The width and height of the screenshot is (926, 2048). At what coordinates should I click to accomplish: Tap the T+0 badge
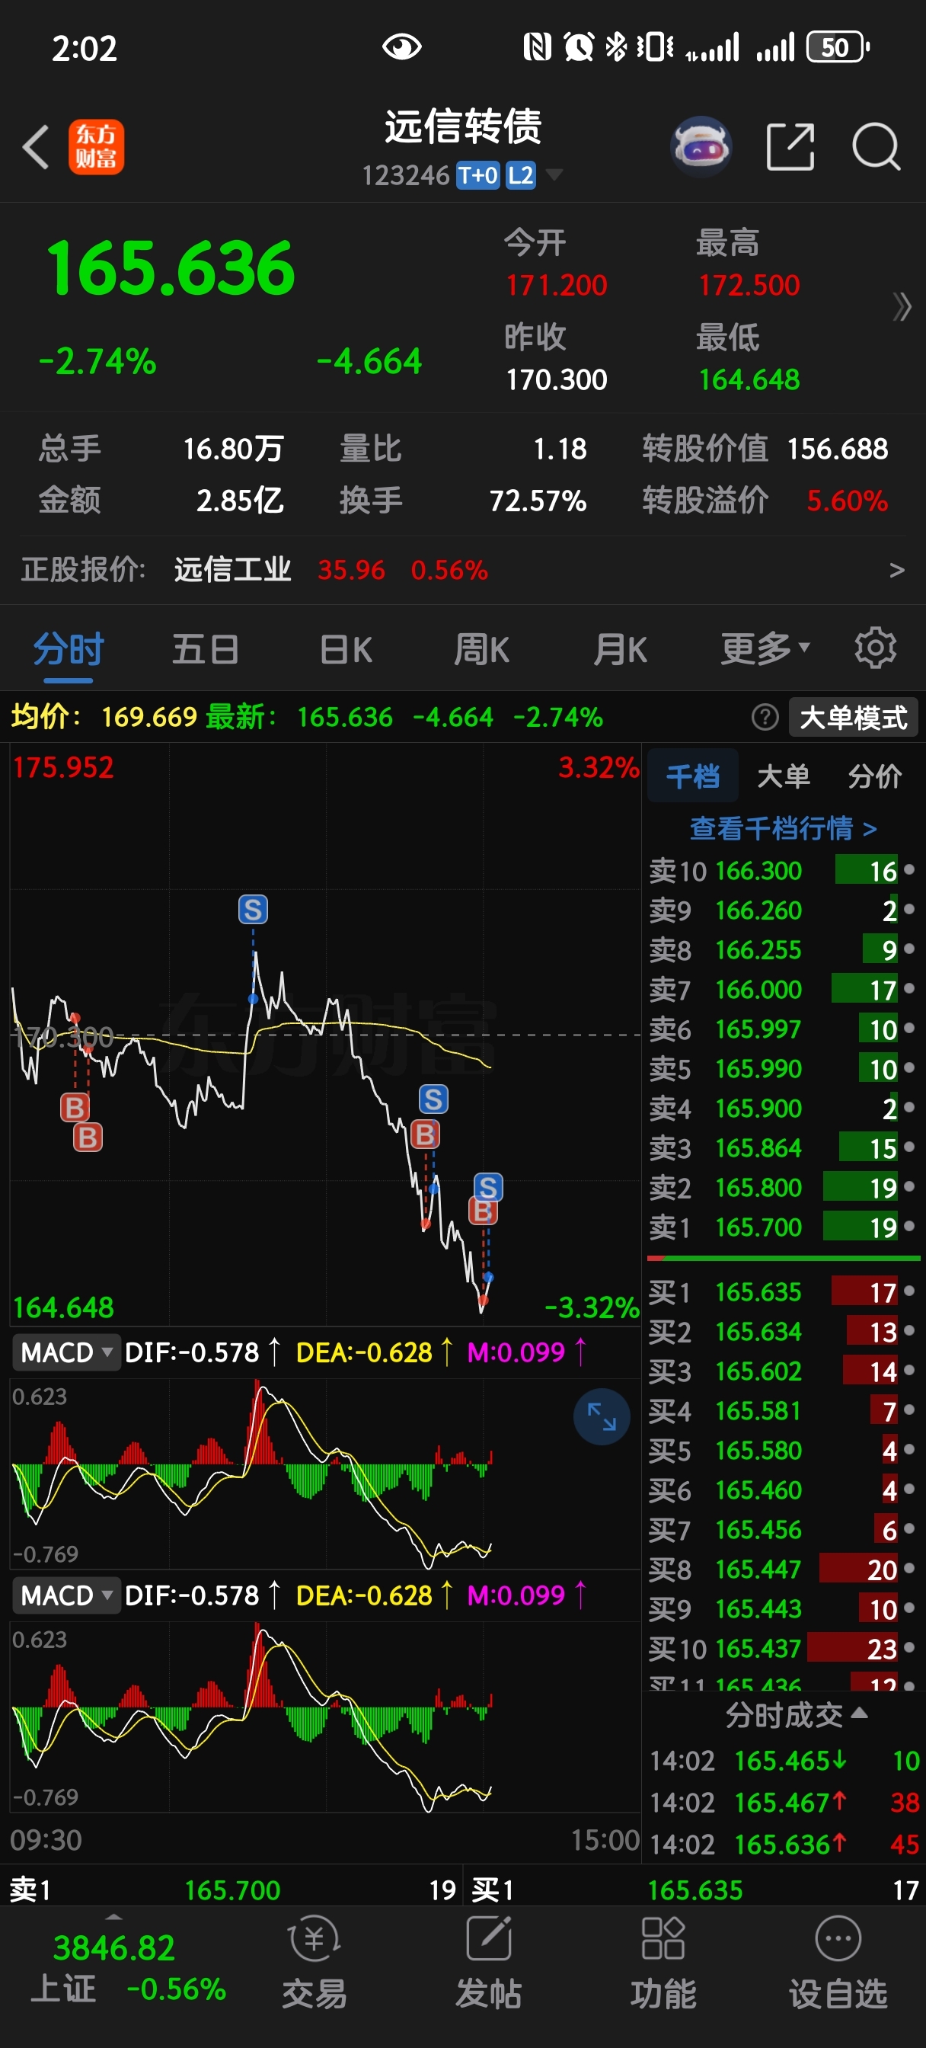(x=477, y=175)
